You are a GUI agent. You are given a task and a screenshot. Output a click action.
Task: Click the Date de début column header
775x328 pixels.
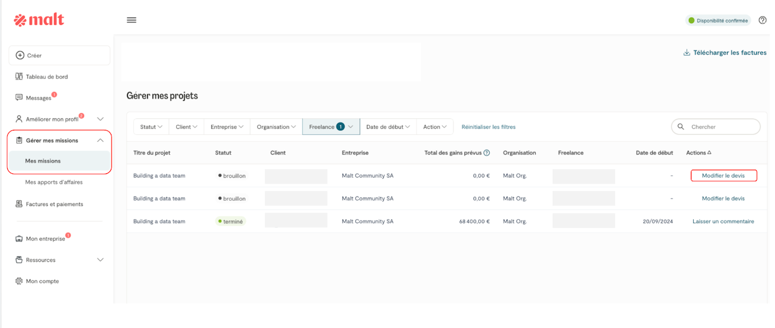pyautogui.click(x=655, y=153)
